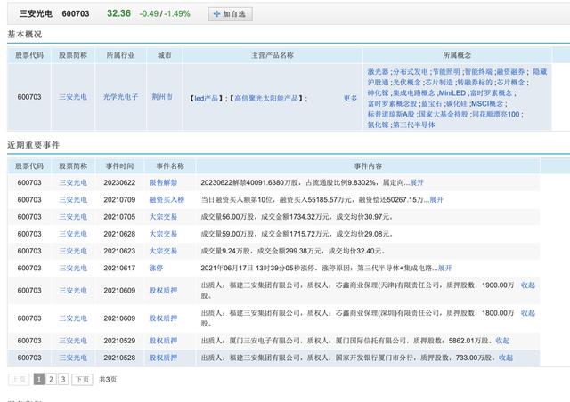Viewport: 570px width, 402px height.
Task: Open the 荆州市 city link
Action: [162, 97]
